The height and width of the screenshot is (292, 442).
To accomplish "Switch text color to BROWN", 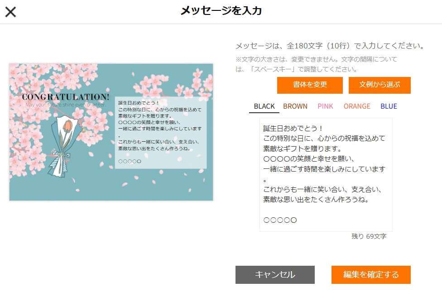I will point(295,106).
